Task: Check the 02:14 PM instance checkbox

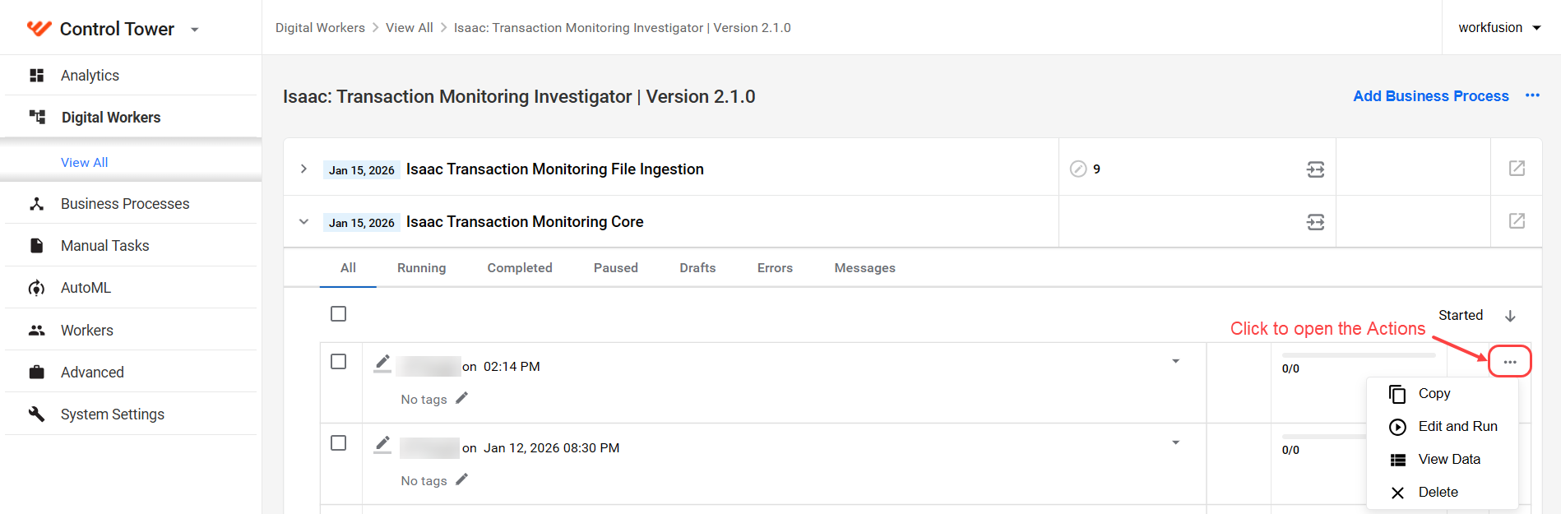Action: [338, 362]
